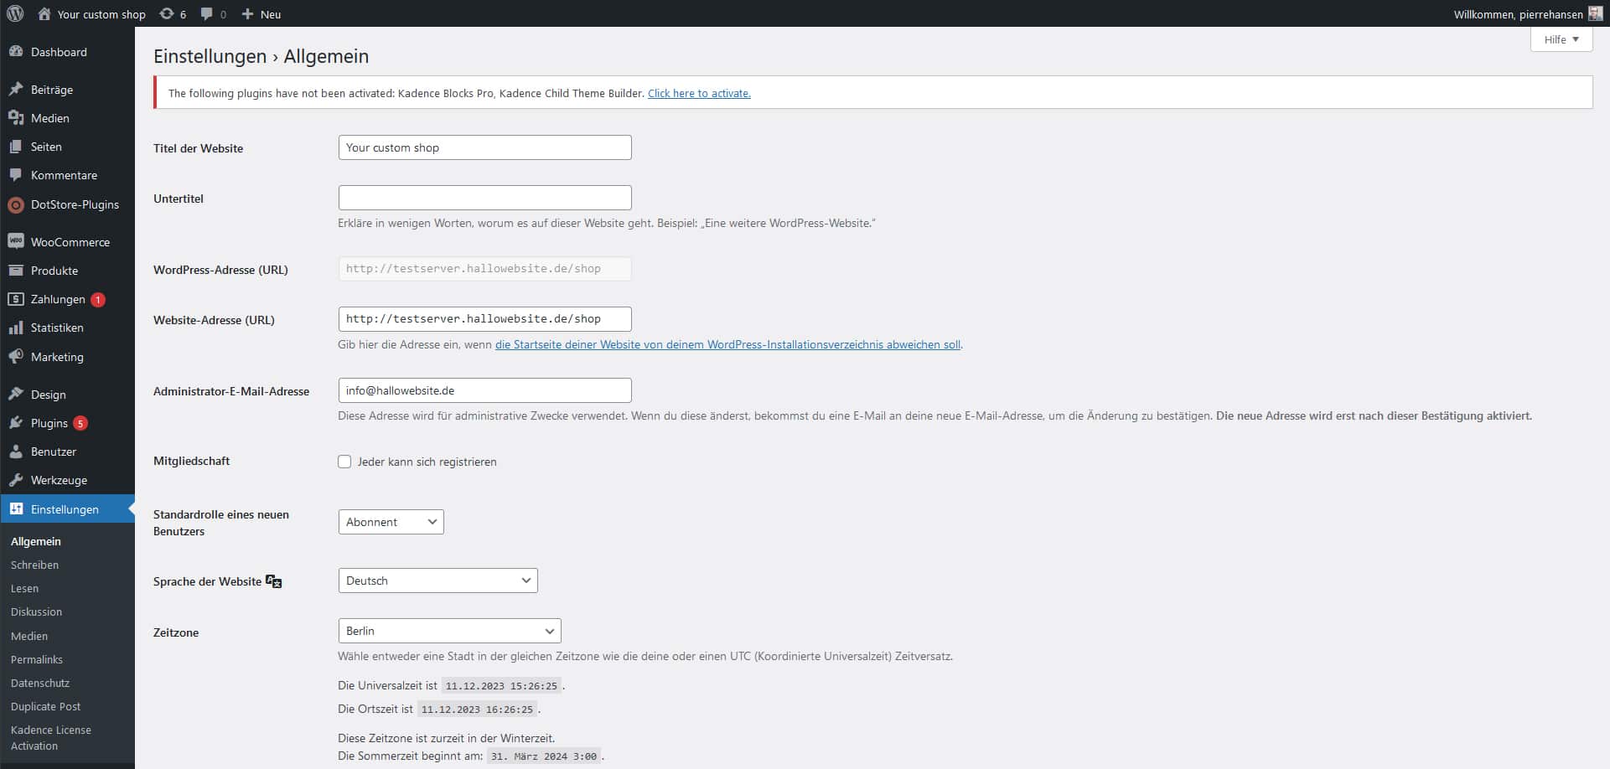This screenshot has width=1610, height=769.
Task: Click the translation icon next to Sprache der Website
Action: [272, 581]
